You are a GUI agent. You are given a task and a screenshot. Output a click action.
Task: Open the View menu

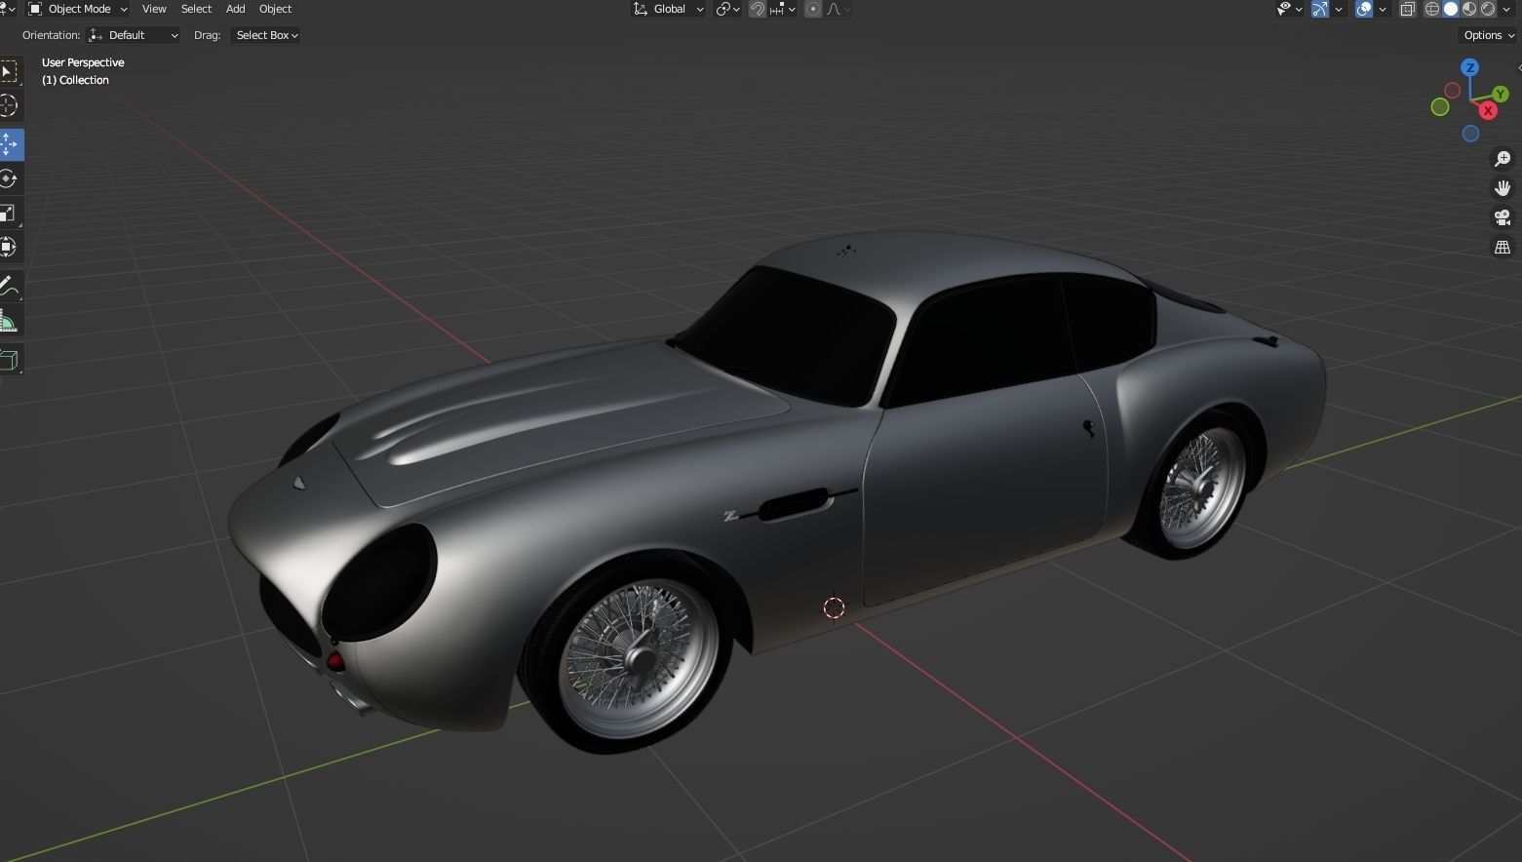tap(154, 9)
